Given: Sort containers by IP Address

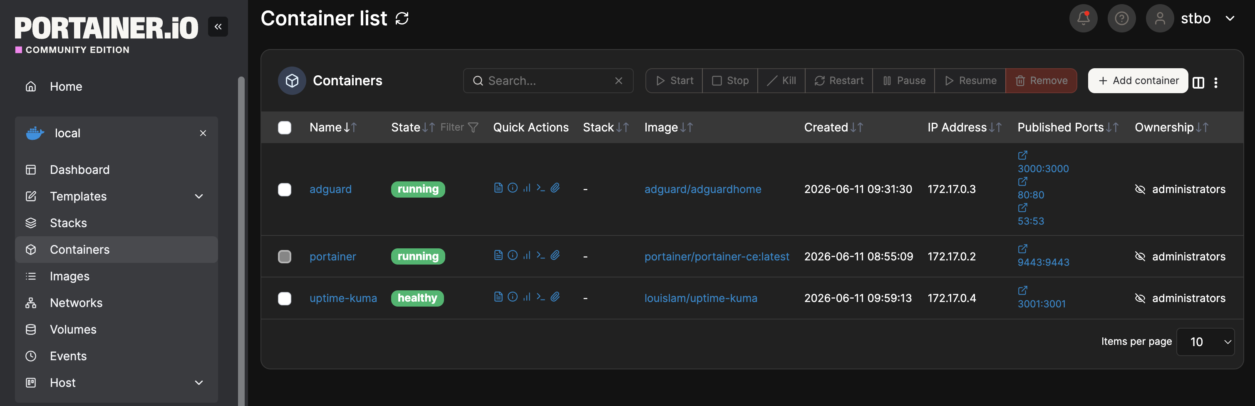Looking at the screenshot, I should click(x=965, y=128).
